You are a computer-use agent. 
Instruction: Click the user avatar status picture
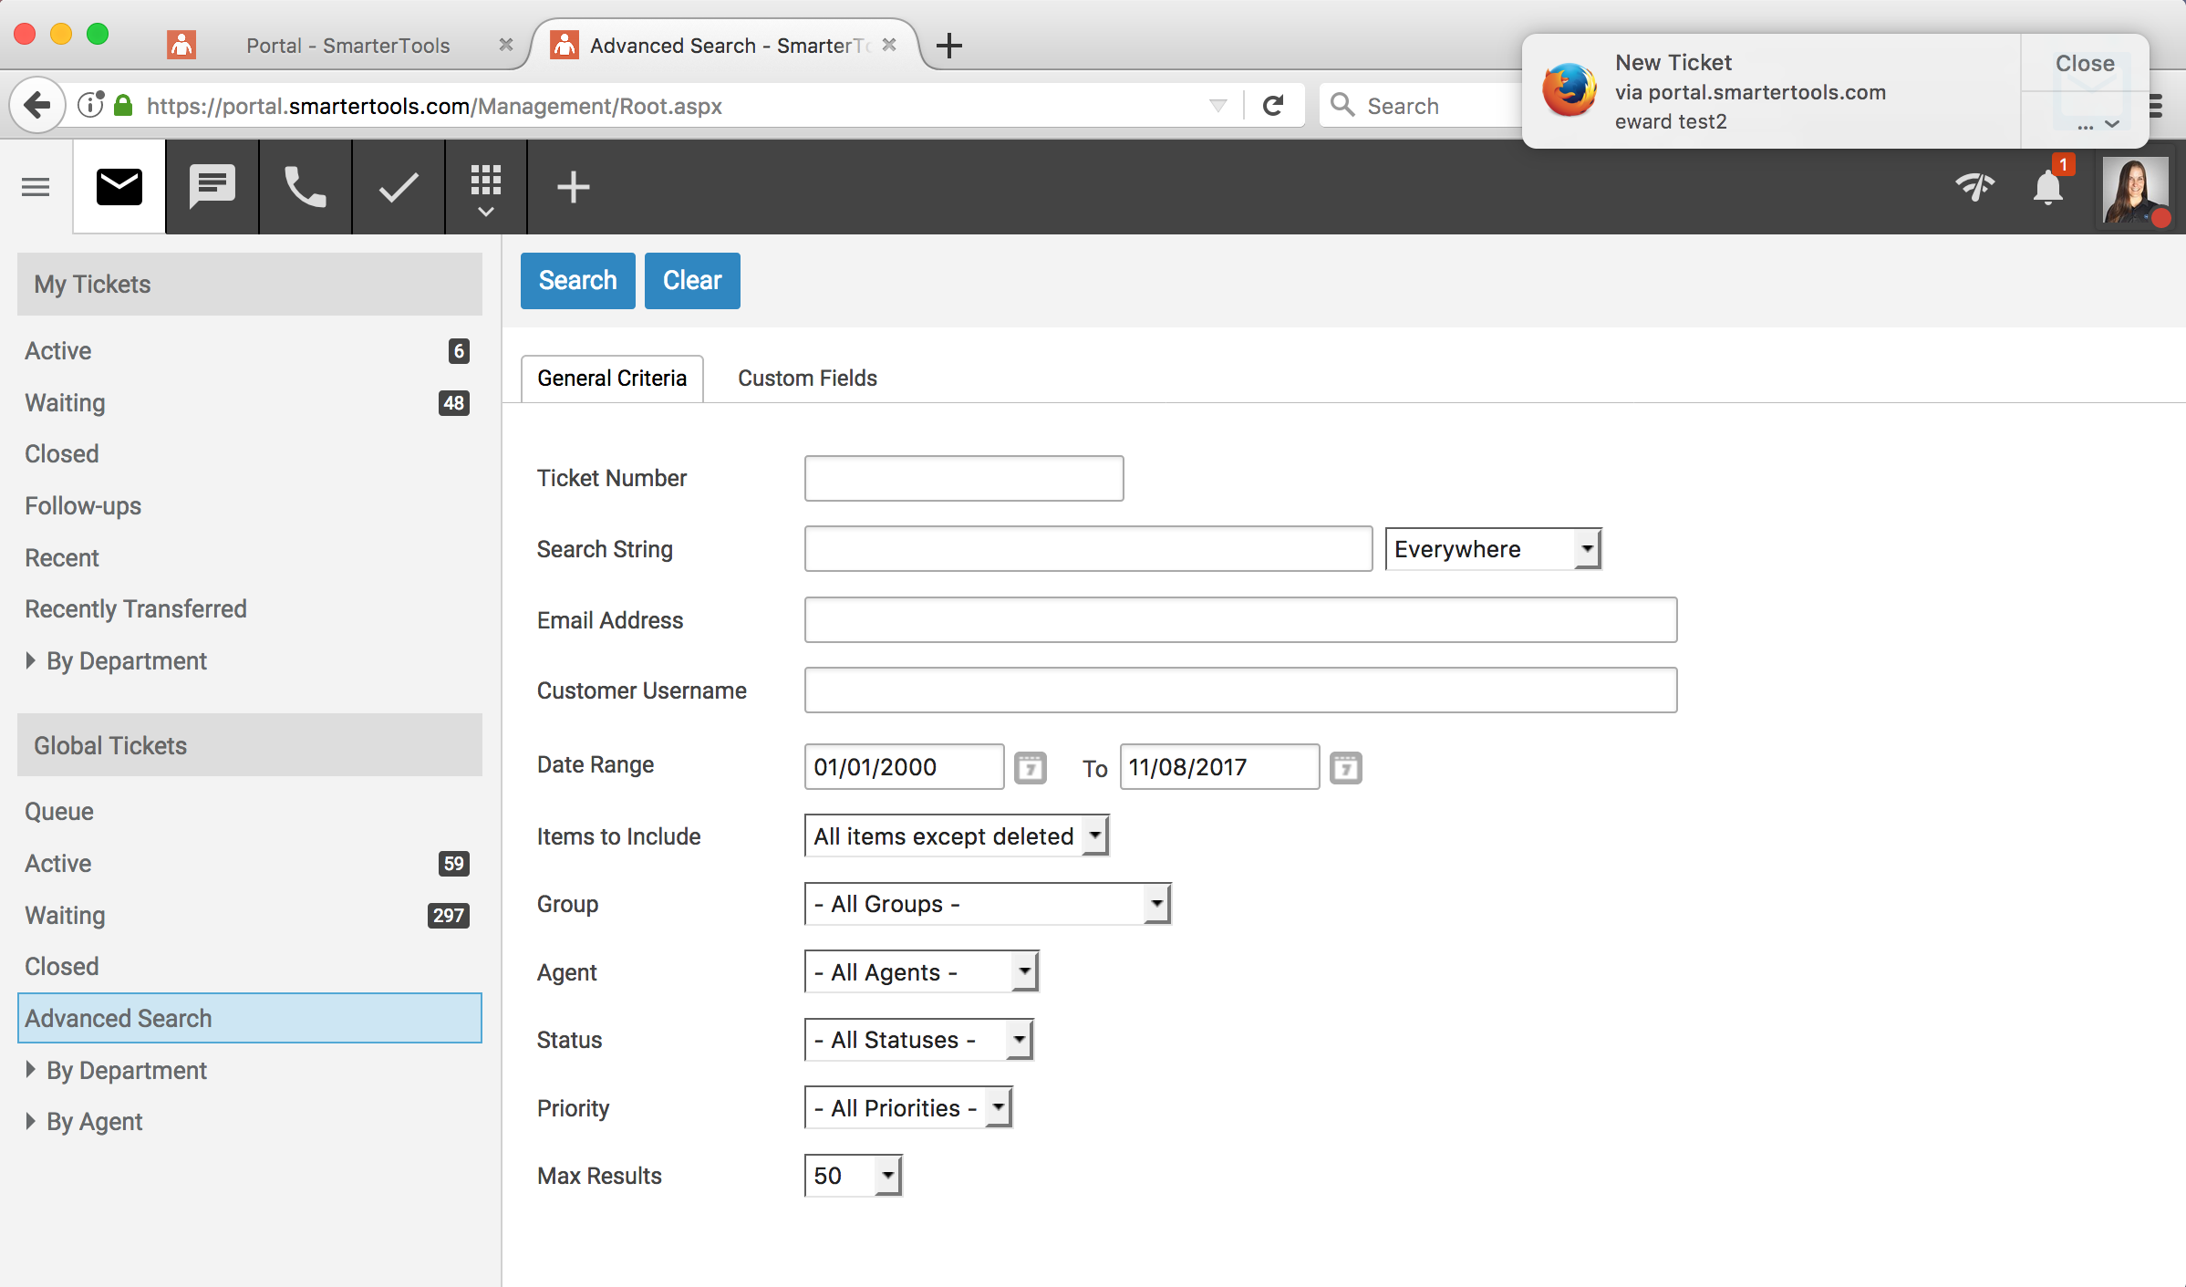pos(2135,190)
